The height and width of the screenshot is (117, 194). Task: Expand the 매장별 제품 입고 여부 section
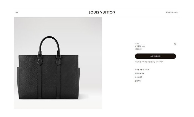click(142, 70)
